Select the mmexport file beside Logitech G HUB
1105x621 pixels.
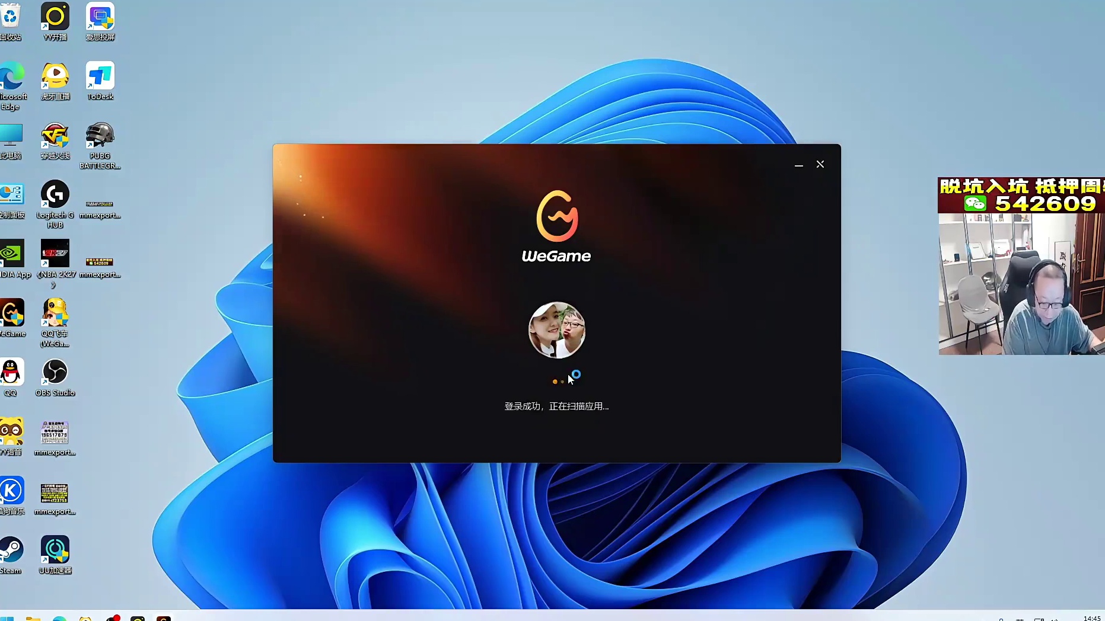100,209
